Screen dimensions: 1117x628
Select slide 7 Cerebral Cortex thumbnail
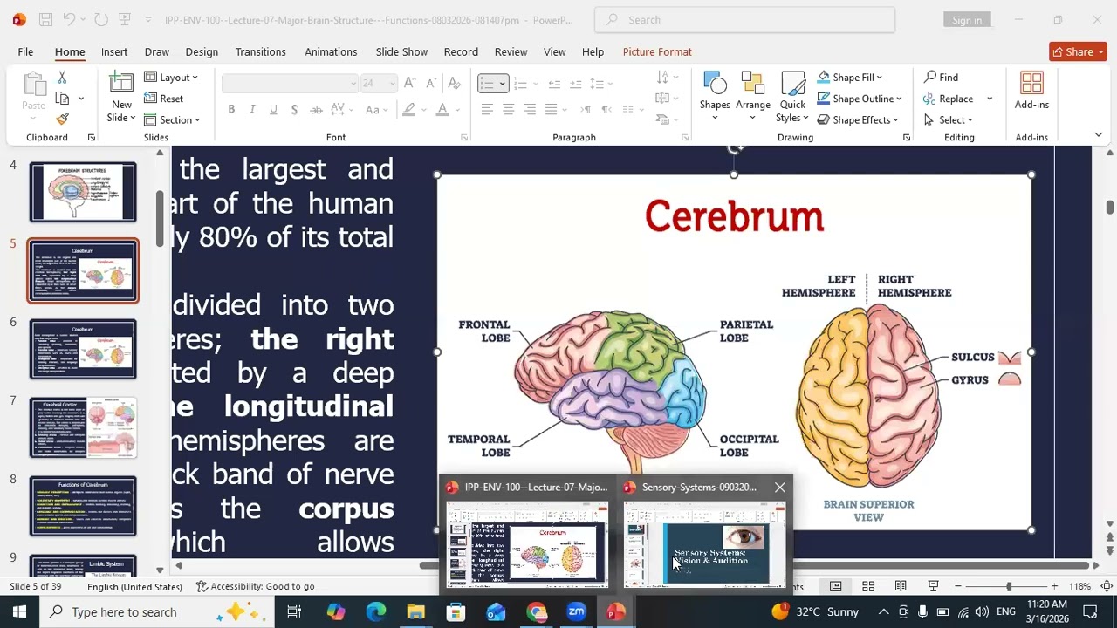[83, 427]
